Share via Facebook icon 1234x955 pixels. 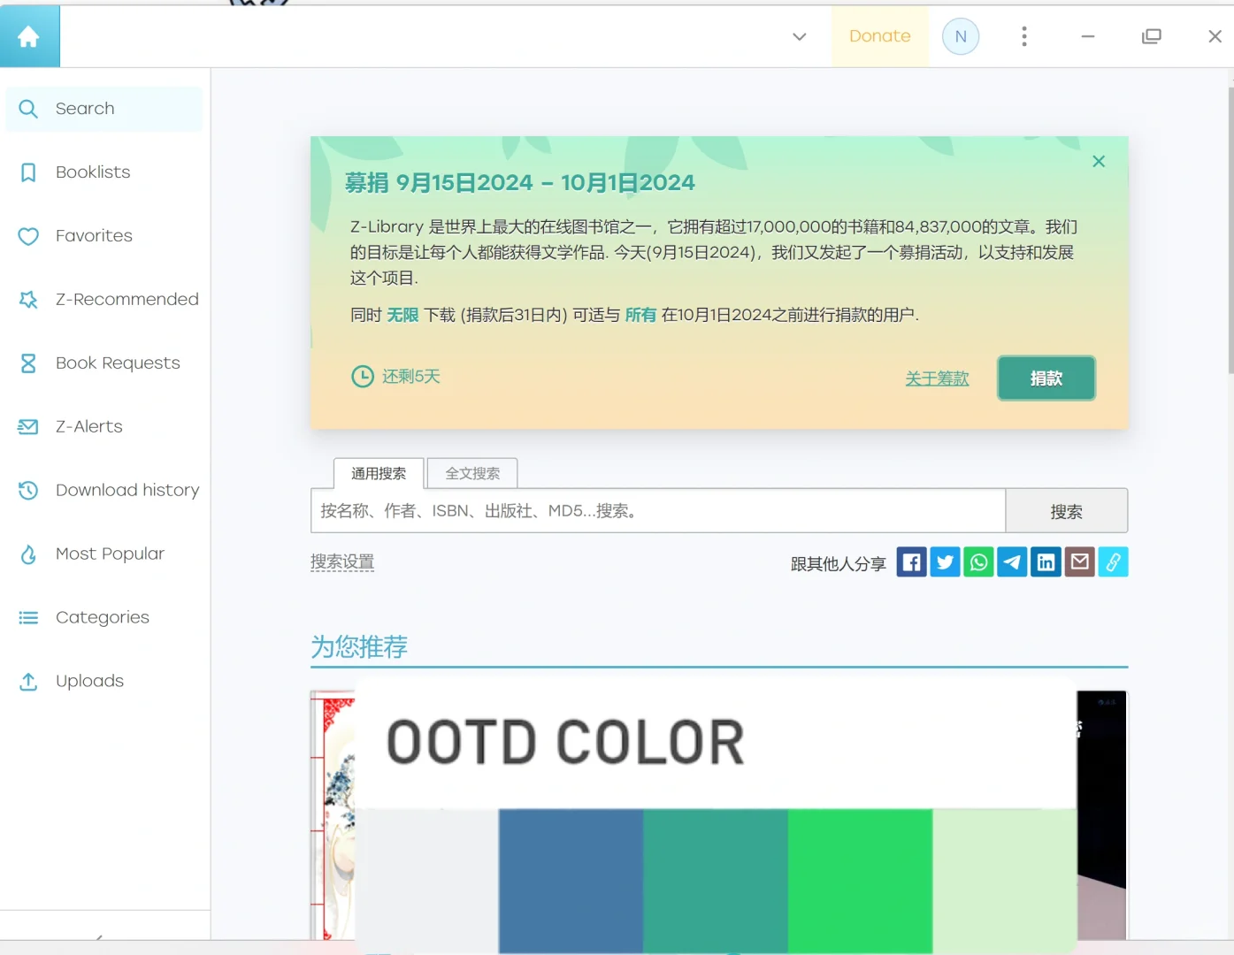(x=911, y=562)
